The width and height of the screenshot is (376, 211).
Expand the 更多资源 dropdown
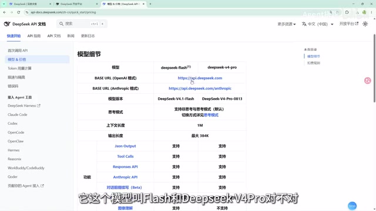coord(286,24)
